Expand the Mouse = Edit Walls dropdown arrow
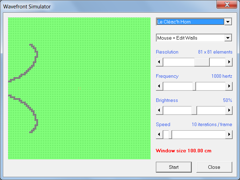The width and height of the screenshot is (240, 180). tap(228, 38)
